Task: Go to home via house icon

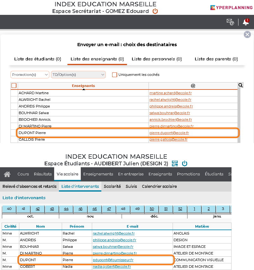Action: point(7,174)
